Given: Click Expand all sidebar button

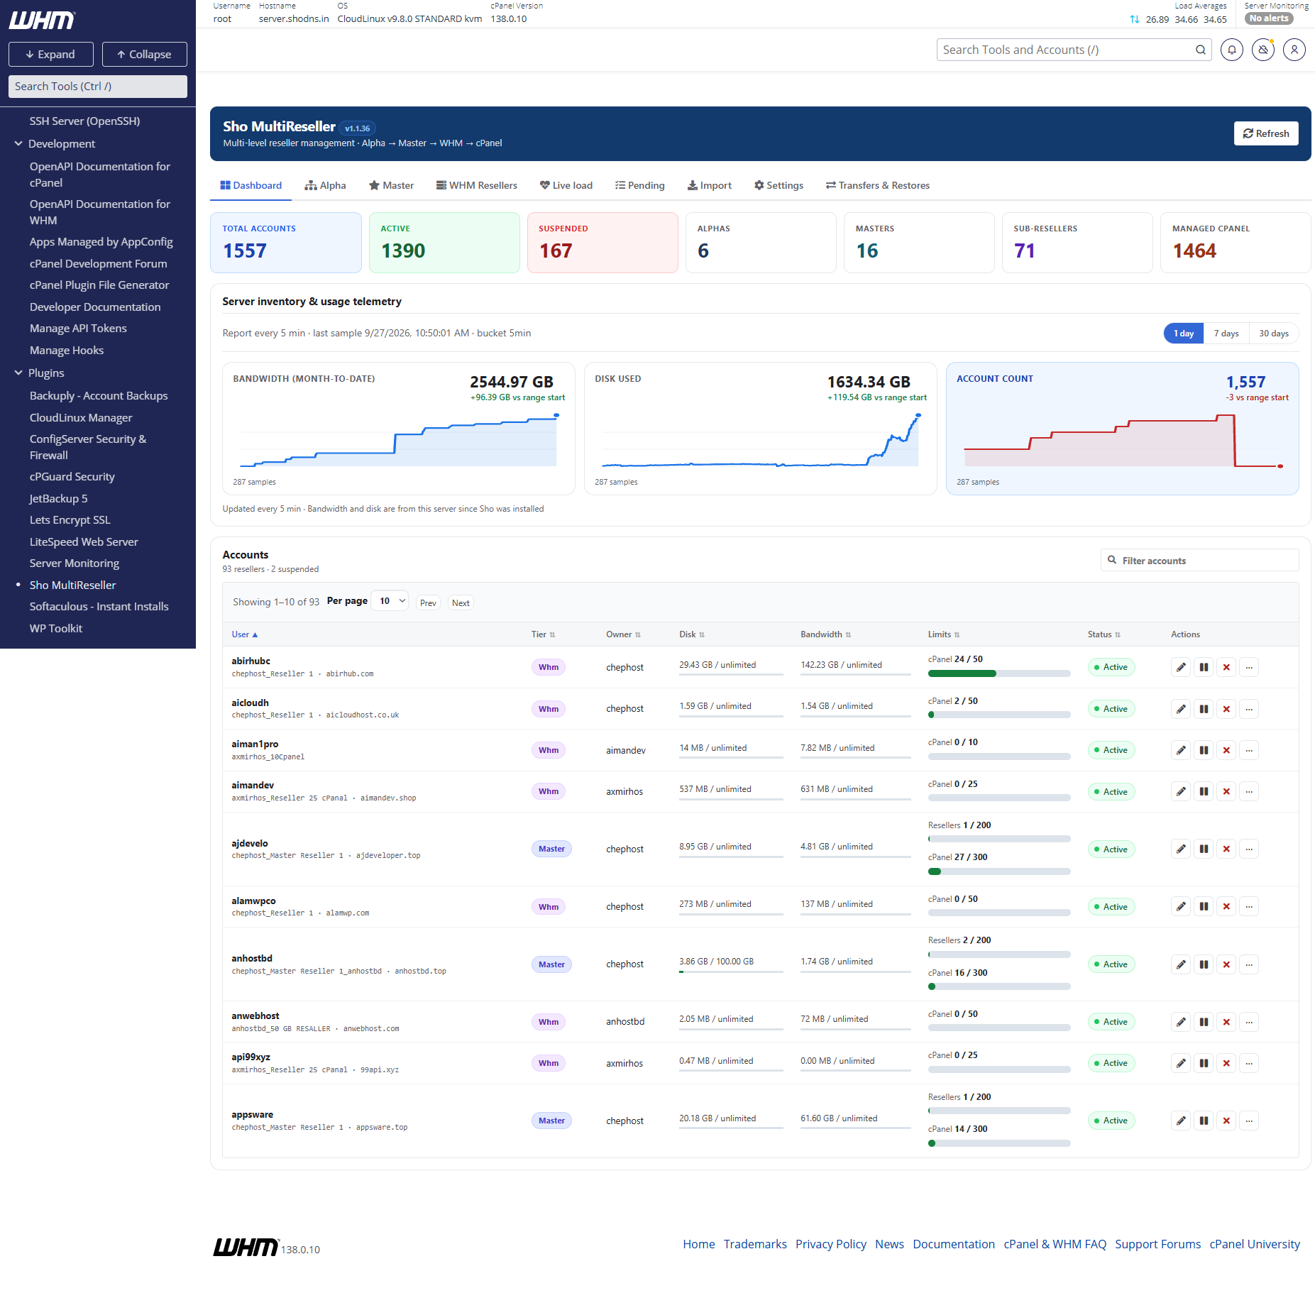Looking at the screenshot, I should (51, 54).
